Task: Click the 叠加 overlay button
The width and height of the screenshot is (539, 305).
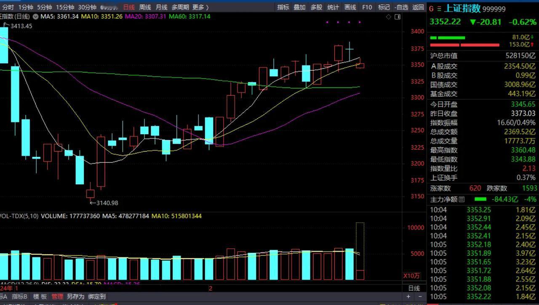Action: click(299, 7)
